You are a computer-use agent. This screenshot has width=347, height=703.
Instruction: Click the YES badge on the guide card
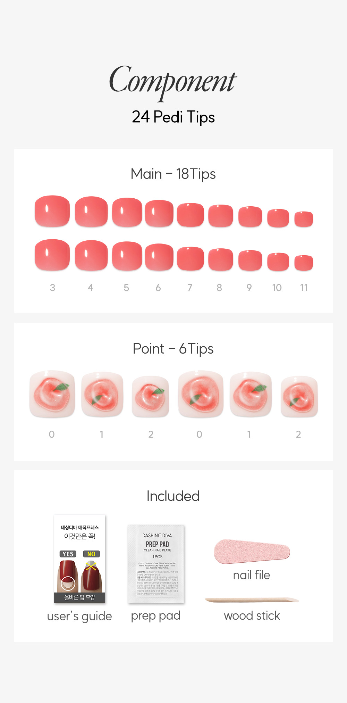pos(68,554)
